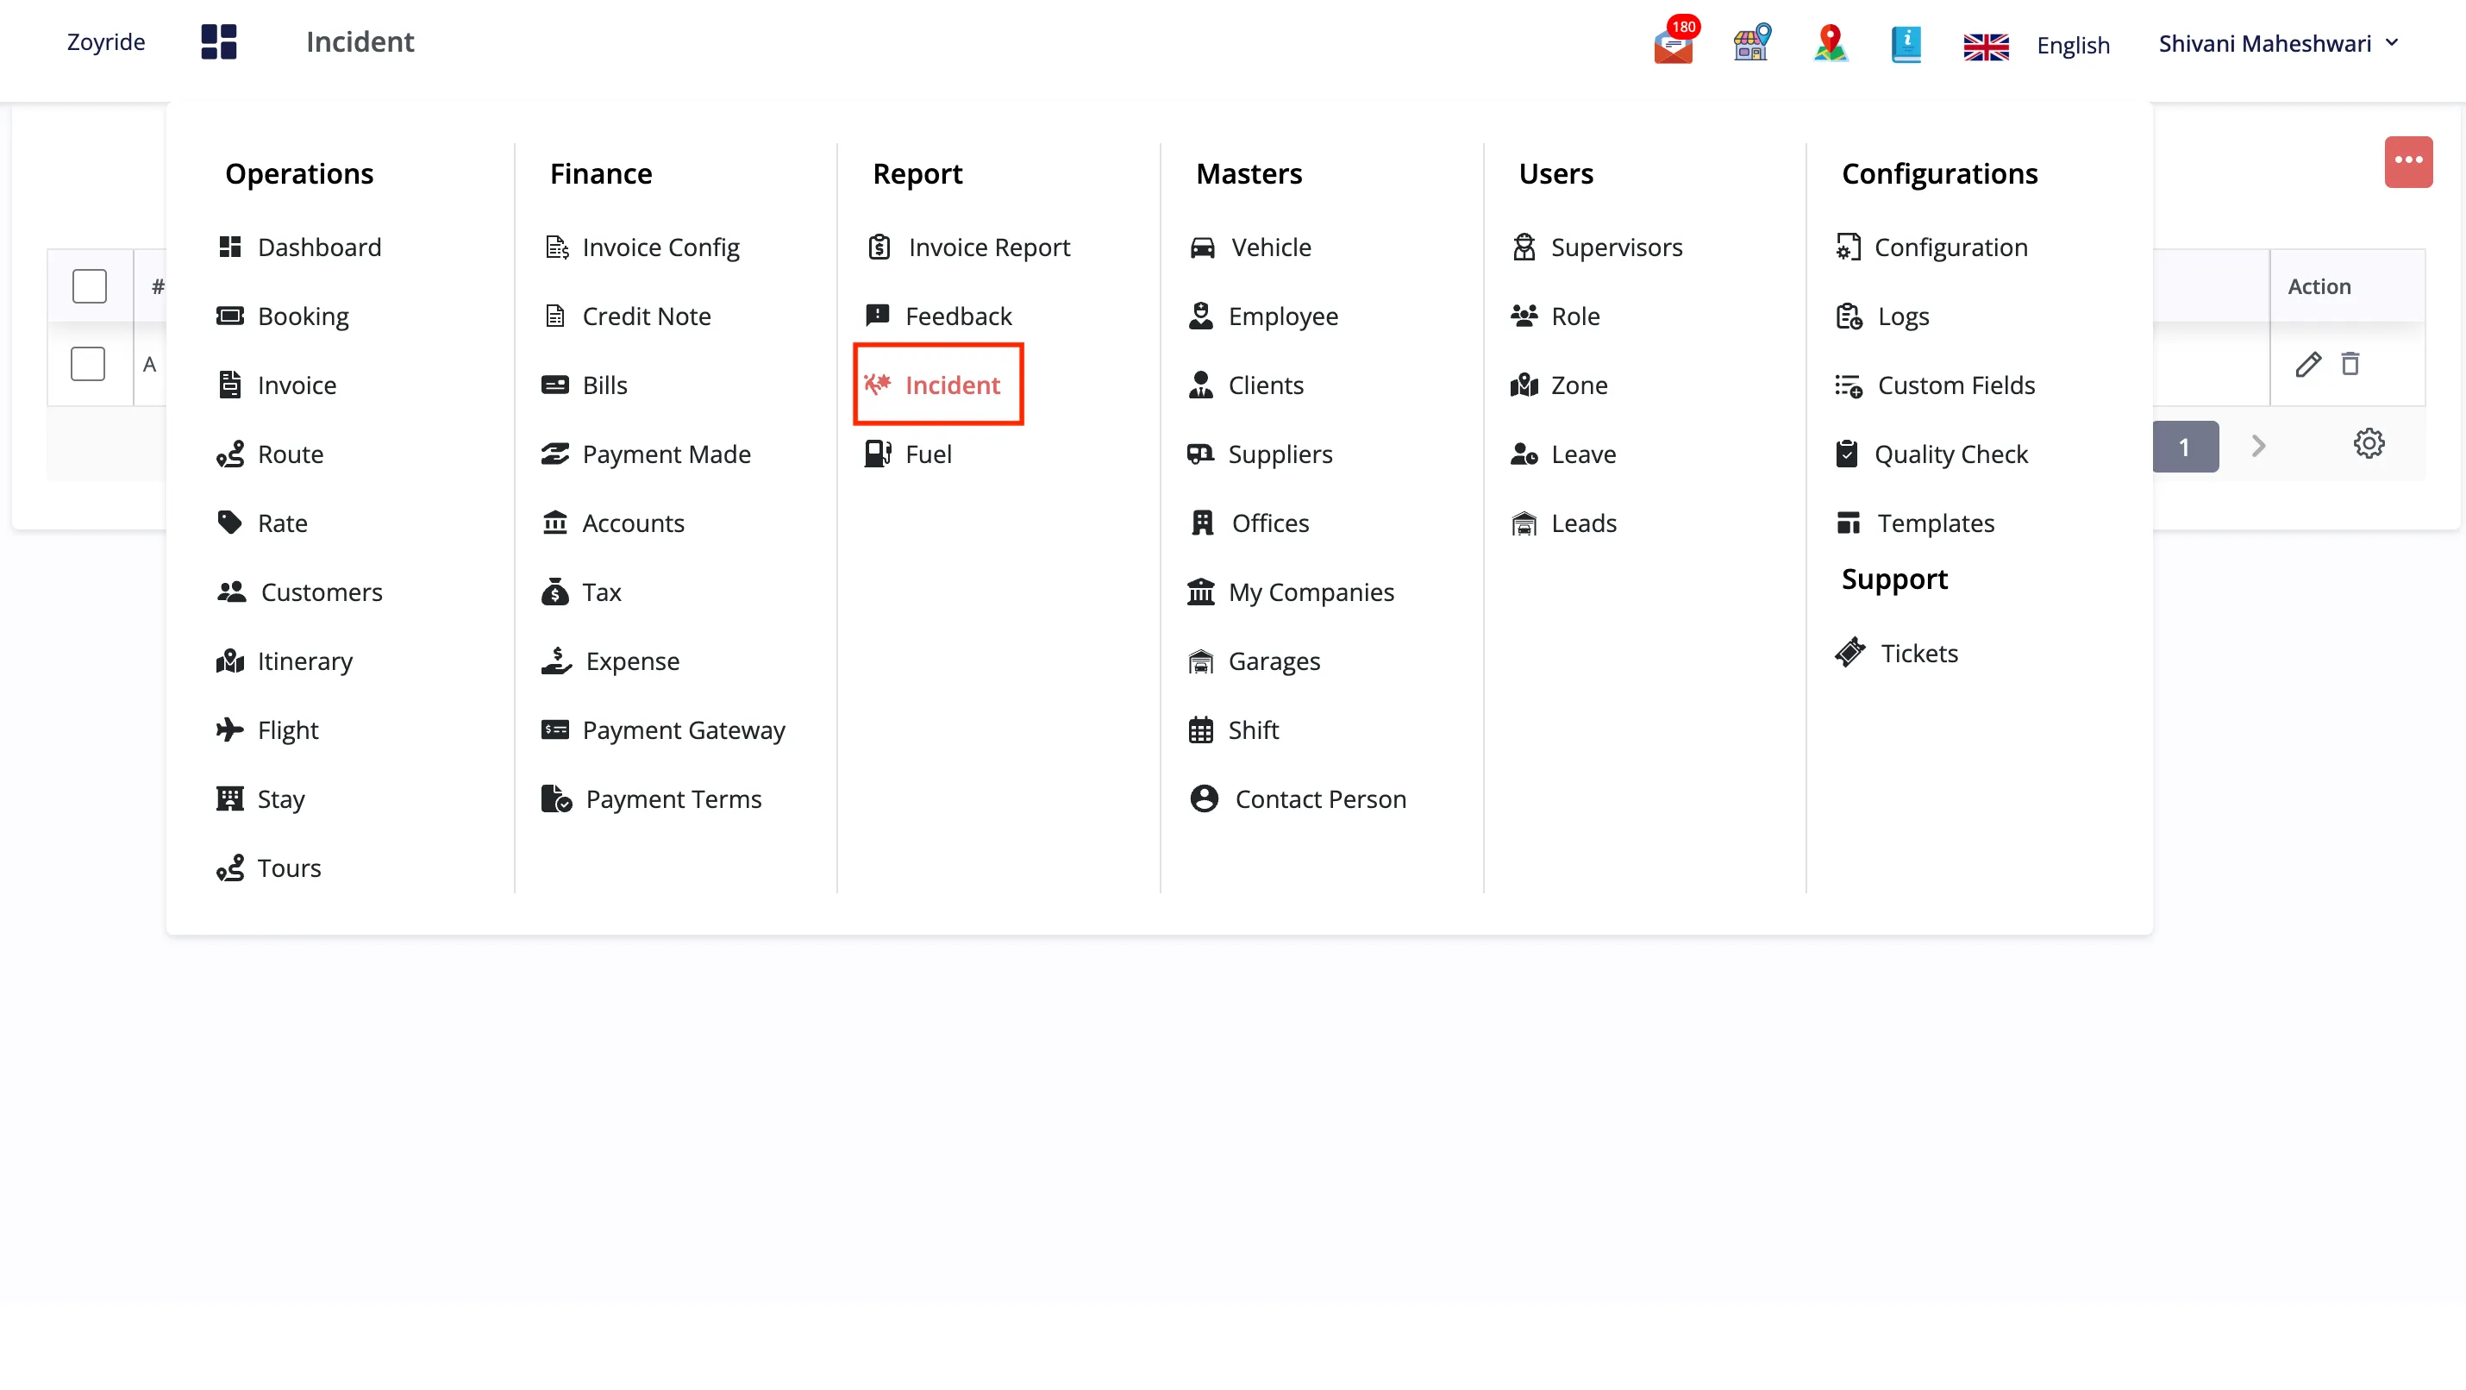Click the marketplace store icon in header
2466x1390 pixels.
(x=1752, y=42)
